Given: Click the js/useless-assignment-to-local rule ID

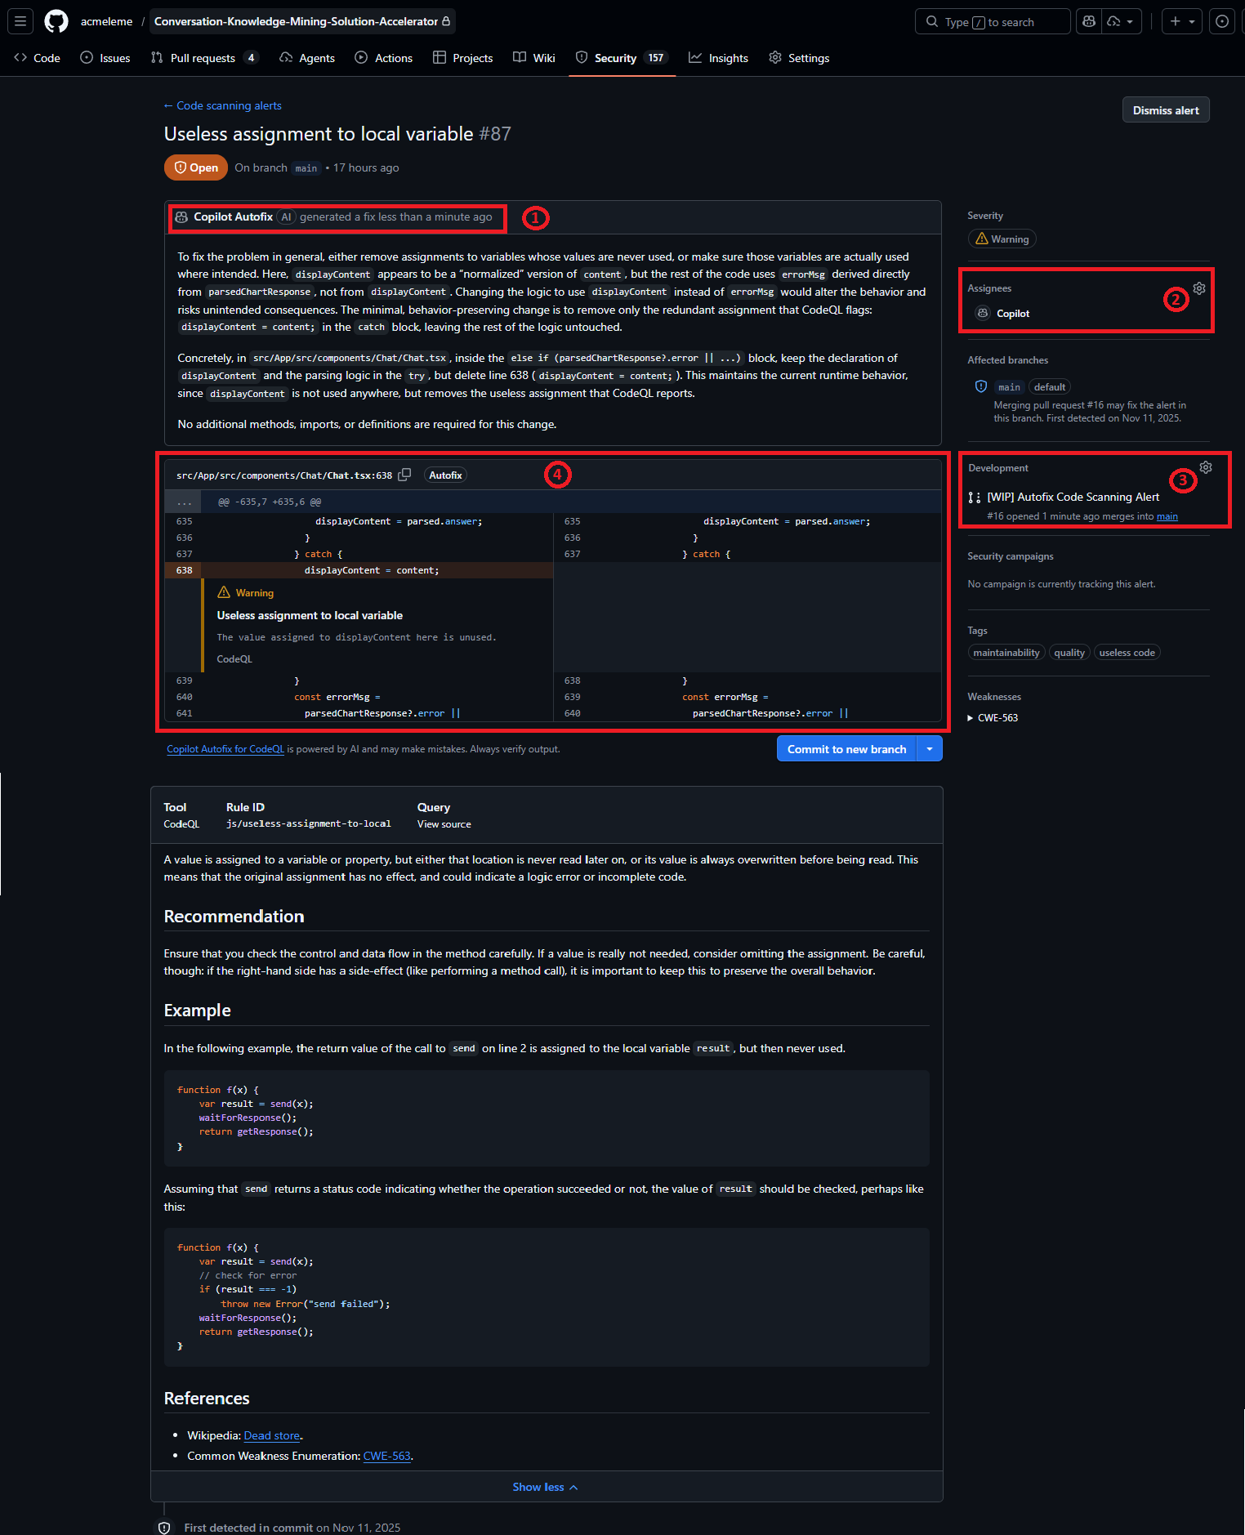Looking at the screenshot, I should point(309,824).
